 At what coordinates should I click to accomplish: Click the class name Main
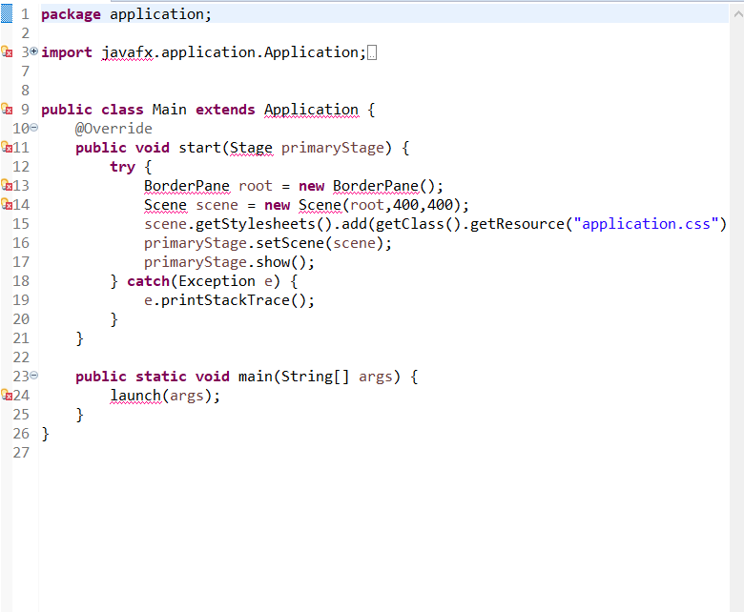click(170, 110)
